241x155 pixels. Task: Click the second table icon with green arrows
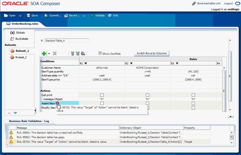(x=78, y=53)
